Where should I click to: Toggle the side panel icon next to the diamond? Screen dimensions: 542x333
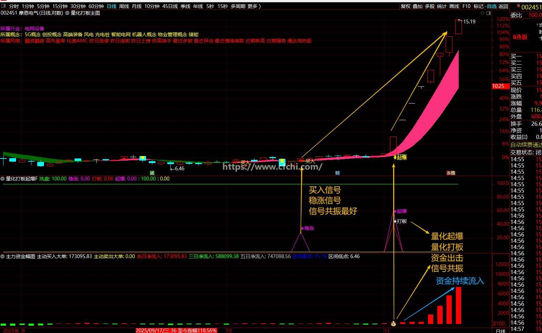pos(489,13)
